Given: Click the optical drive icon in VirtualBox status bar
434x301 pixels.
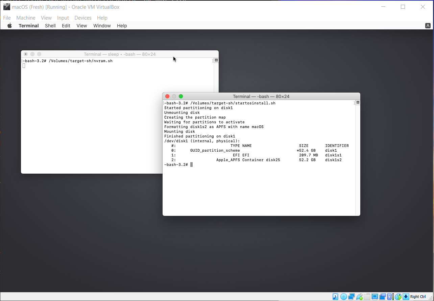Looking at the screenshot, I should [x=343, y=296].
